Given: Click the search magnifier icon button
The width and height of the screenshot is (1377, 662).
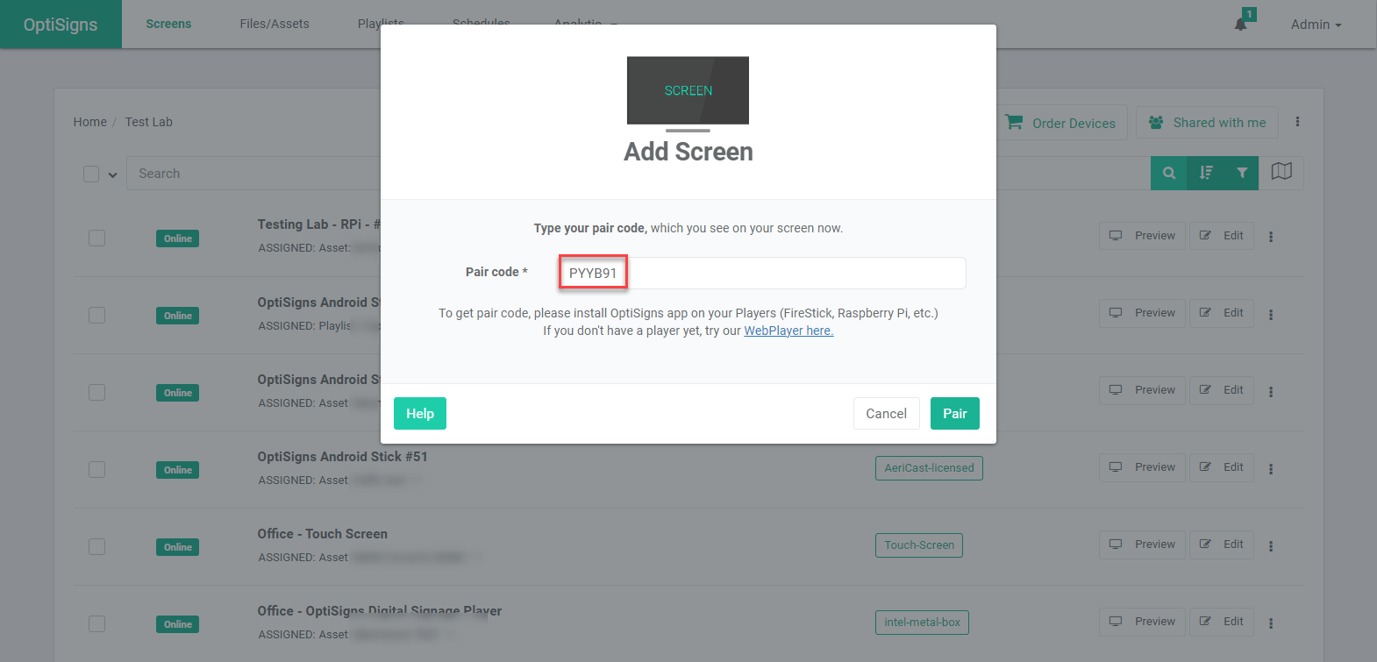Looking at the screenshot, I should (1168, 174).
